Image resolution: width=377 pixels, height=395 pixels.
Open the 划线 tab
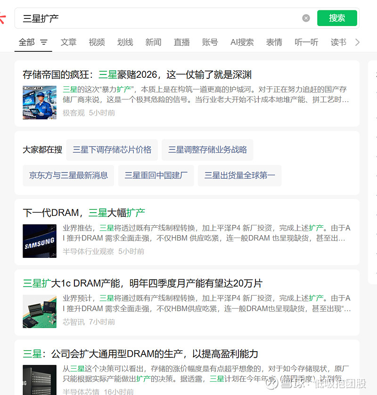click(x=125, y=42)
